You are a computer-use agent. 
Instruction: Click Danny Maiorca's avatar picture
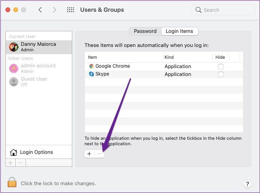click(14, 47)
